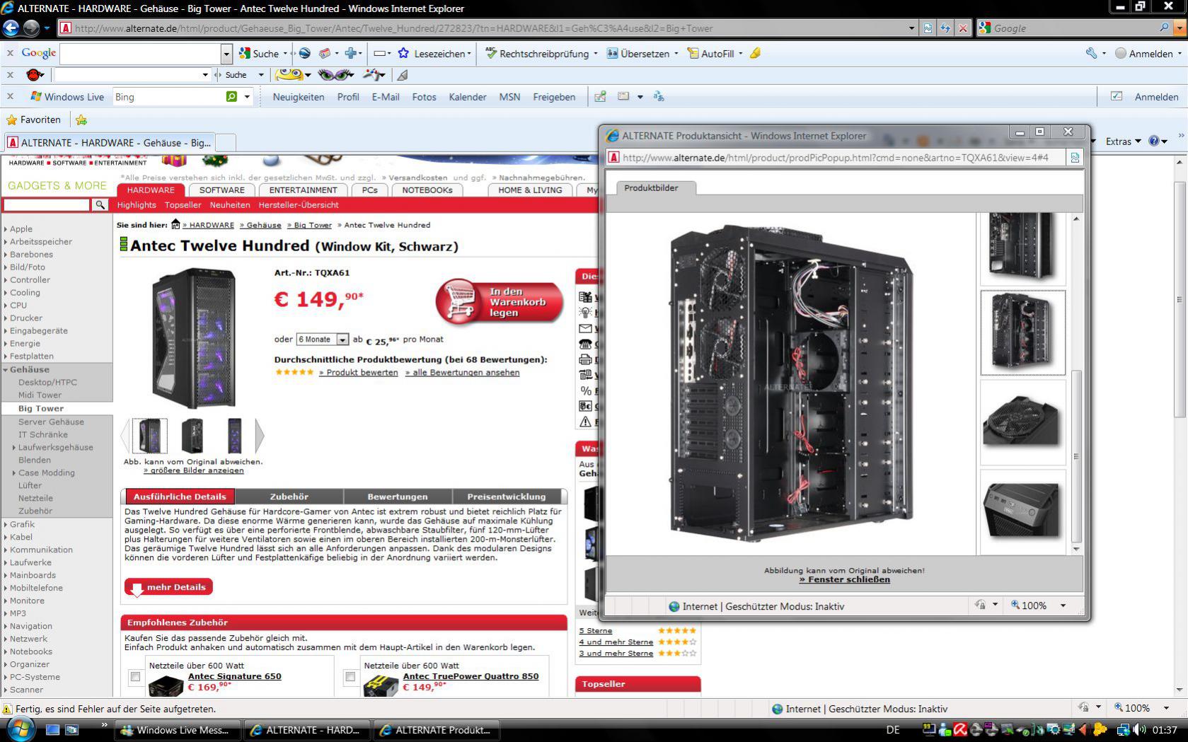Screen dimensions: 1188x742
Task: Tick the checkbox for Antec Signature 650
Action: click(x=135, y=677)
